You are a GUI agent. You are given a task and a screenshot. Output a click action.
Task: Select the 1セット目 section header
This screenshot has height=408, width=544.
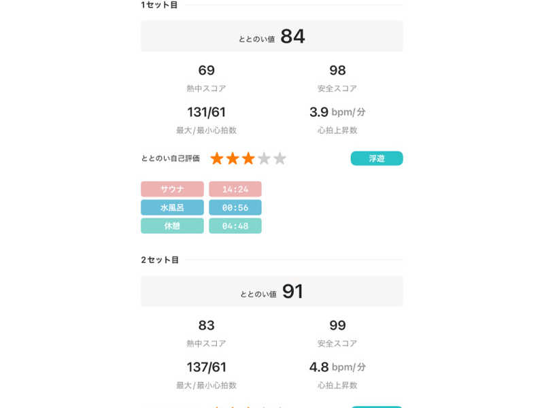[x=160, y=5]
